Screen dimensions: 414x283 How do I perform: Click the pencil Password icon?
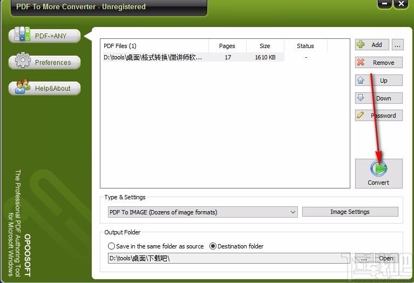(x=360, y=115)
